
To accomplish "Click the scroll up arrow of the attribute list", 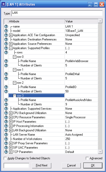I will (x=100, y=21).
